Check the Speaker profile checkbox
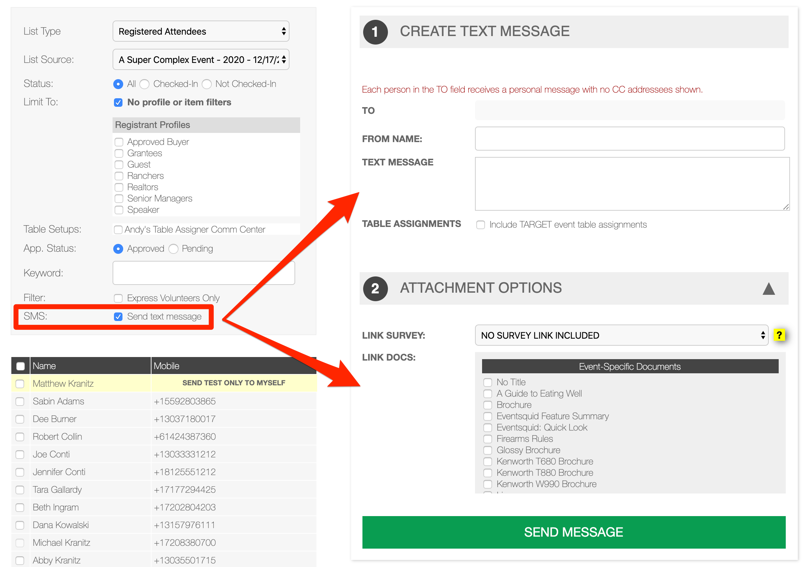The height and width of the screenshot is (567, 807). 119,210
